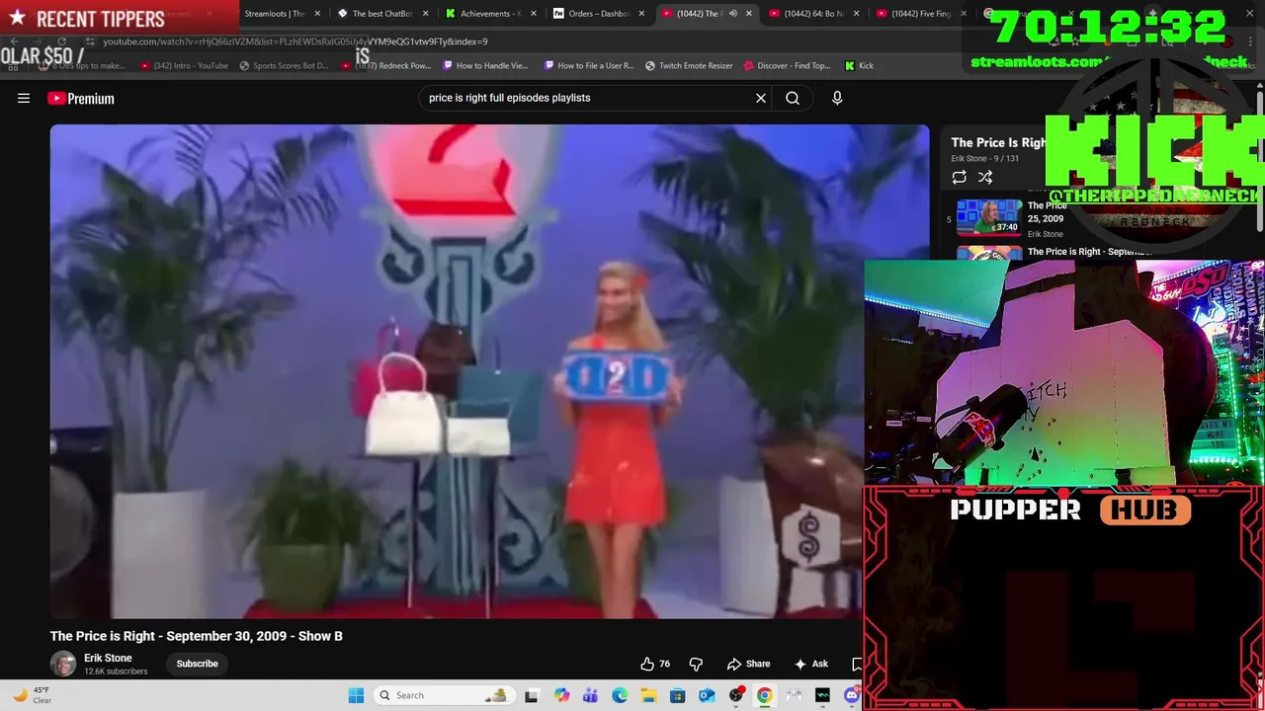Open the weather widget showing 45°F

29,695
